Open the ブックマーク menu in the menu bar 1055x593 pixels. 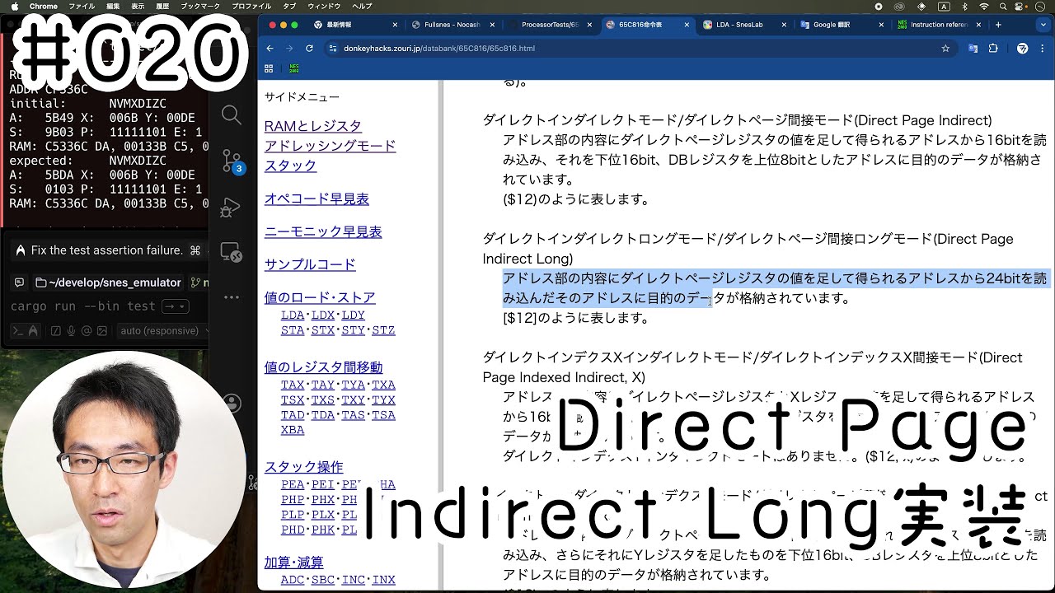202,7
